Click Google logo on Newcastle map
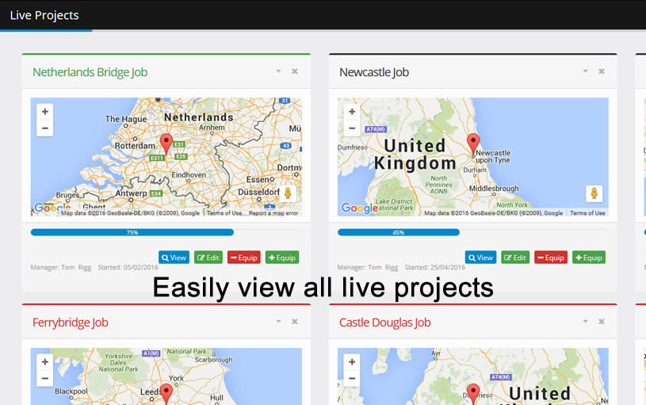This screenshot has height=405, width=646. coord(359,208)
